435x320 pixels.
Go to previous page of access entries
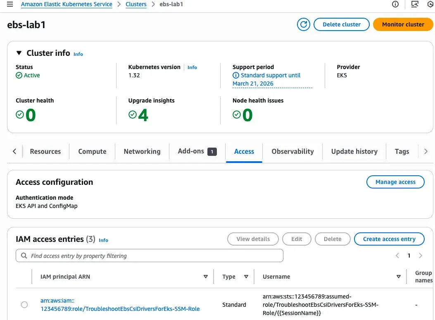click(397, 256)
